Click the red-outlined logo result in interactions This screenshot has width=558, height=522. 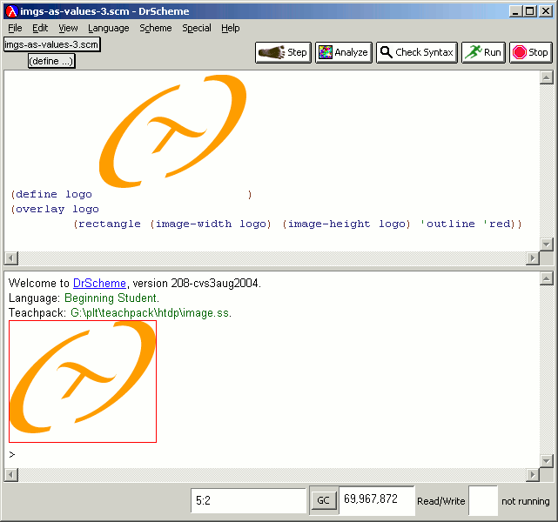click(83, 381)
